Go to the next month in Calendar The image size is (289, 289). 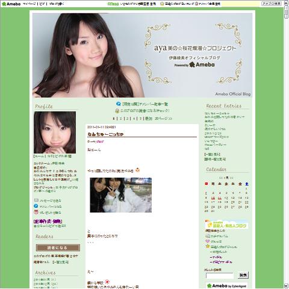(231, 178)
